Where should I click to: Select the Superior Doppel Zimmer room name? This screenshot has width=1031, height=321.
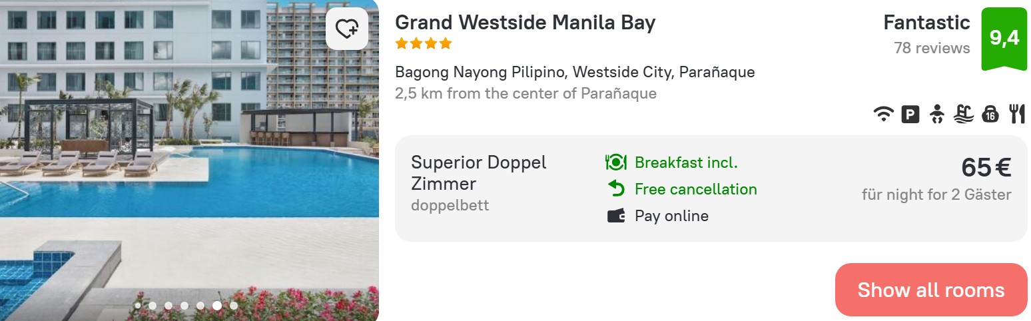point(478,172)
